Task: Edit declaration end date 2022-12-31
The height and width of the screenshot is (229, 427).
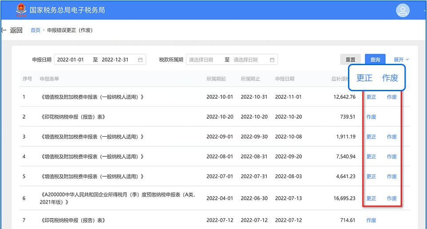Action: (115, 60)
